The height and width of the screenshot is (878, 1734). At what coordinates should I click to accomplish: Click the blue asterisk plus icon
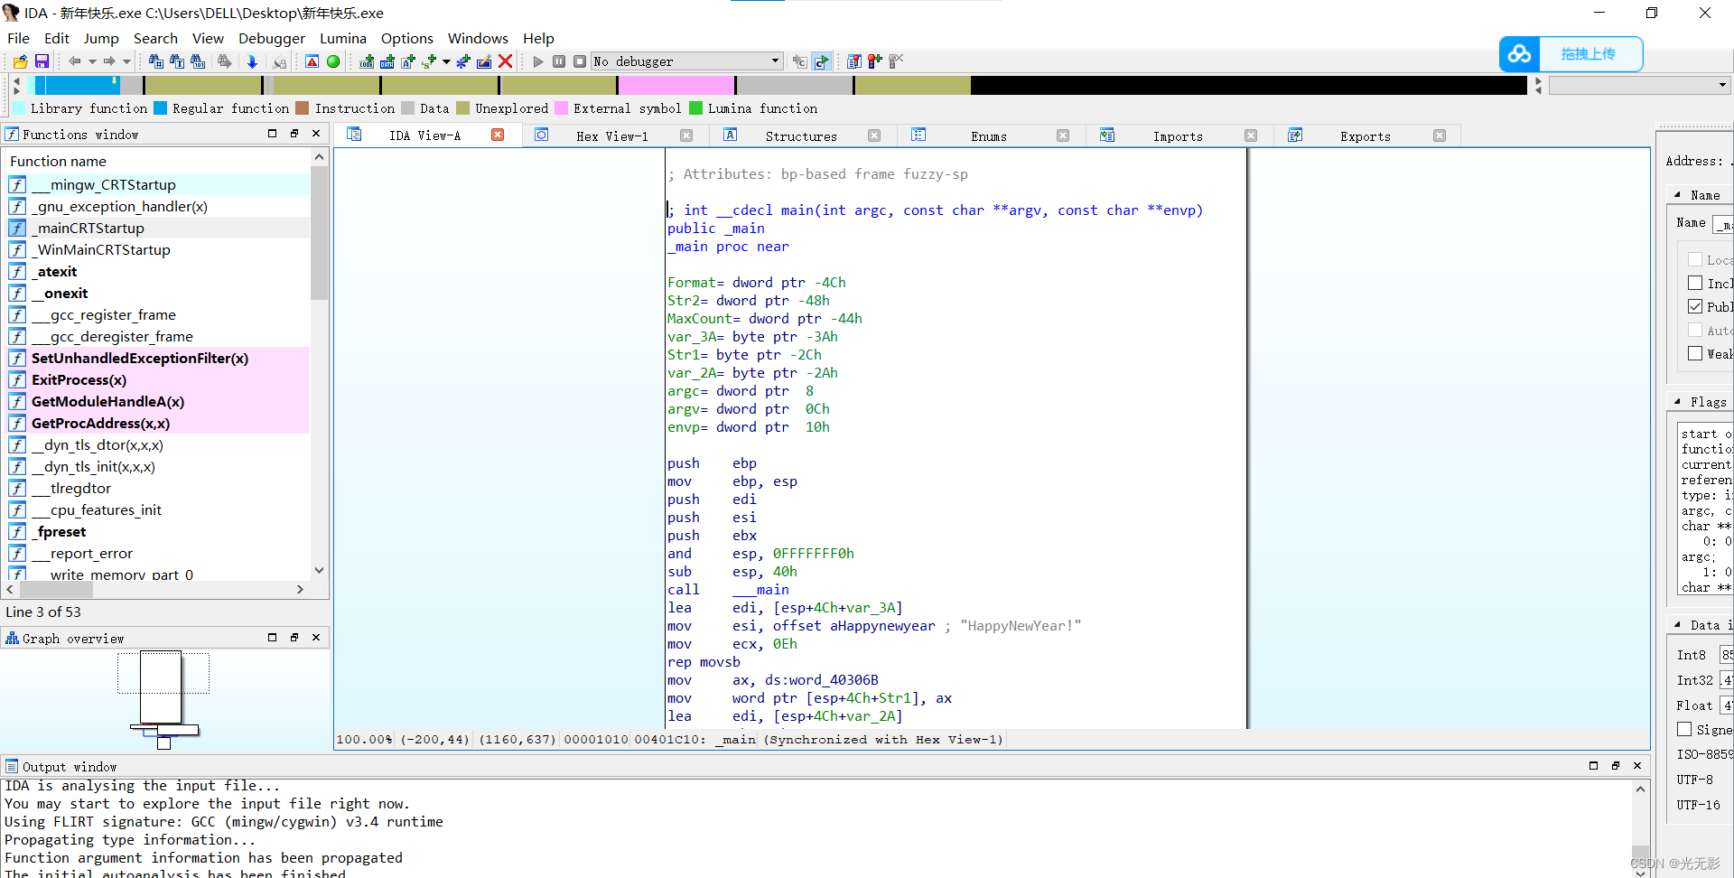(x=463, y=61)
